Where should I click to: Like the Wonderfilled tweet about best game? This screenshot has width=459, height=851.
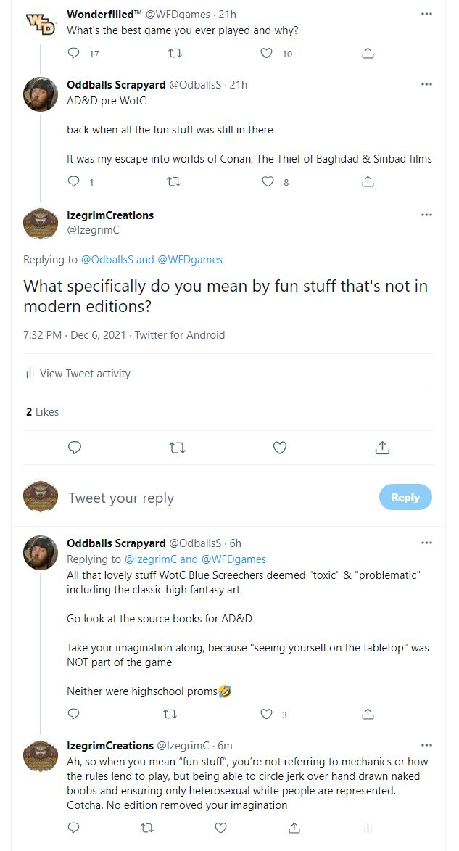click(267, 53)
